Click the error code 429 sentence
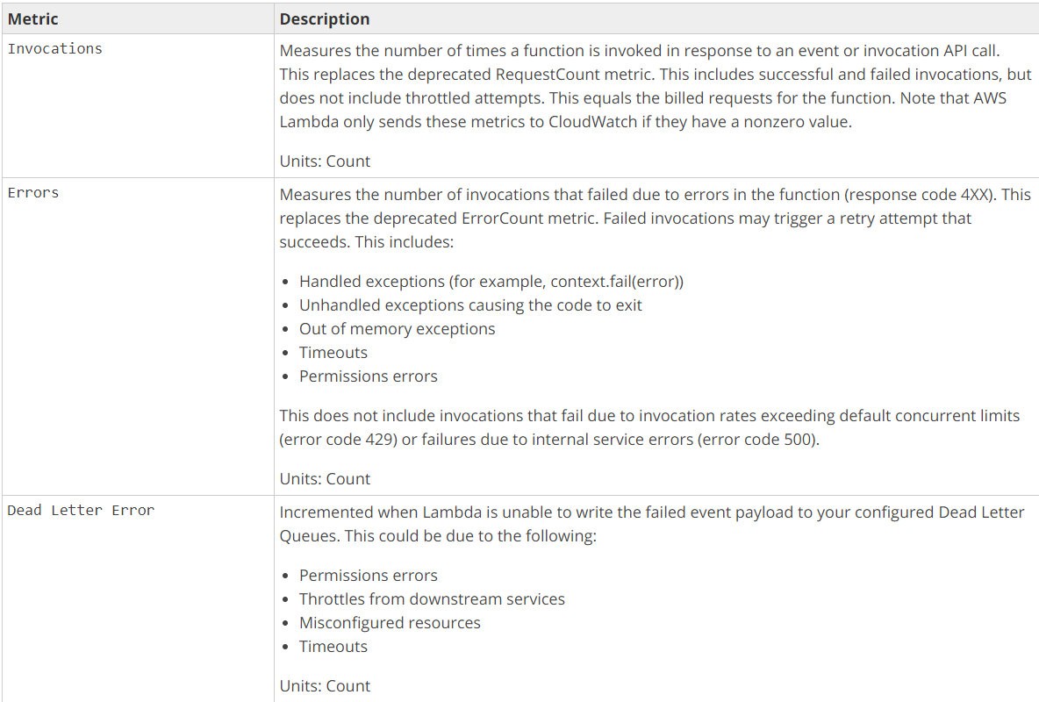The height and width of the screenshot is (702, 1039). coord(649,427)
